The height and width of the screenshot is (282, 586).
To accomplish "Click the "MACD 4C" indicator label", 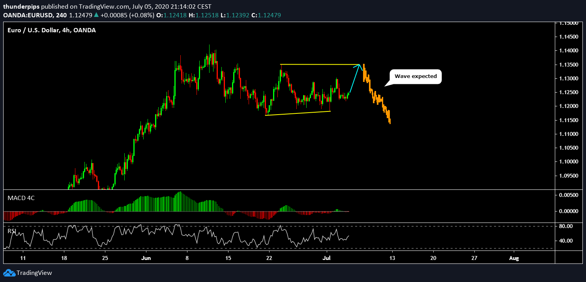I will click(x=21, y=198).
